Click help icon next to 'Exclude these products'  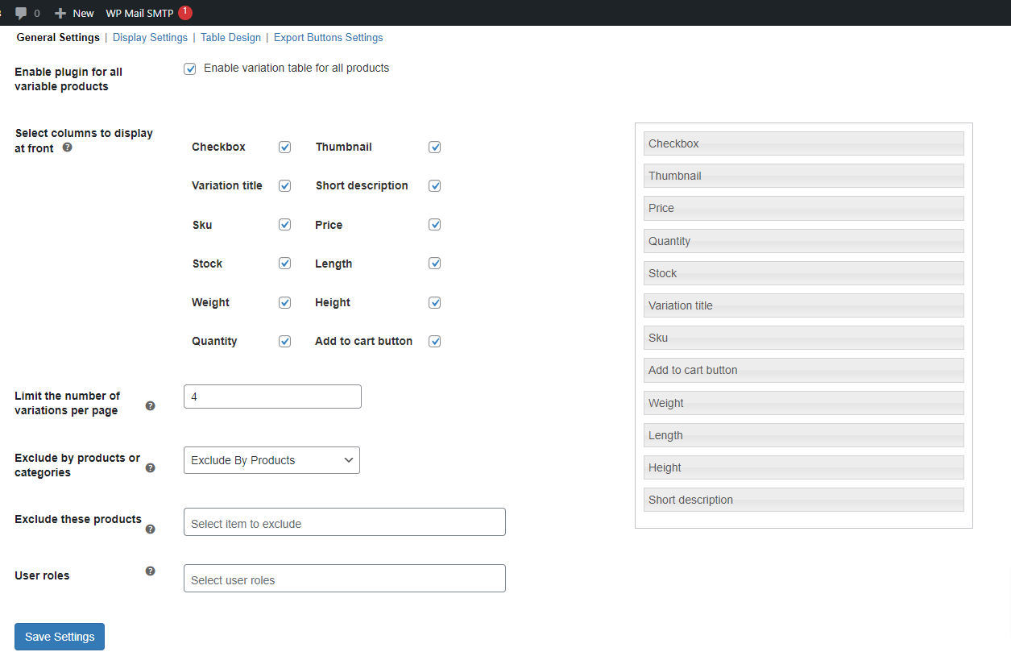pyautogui.click(x=151, y=529)
